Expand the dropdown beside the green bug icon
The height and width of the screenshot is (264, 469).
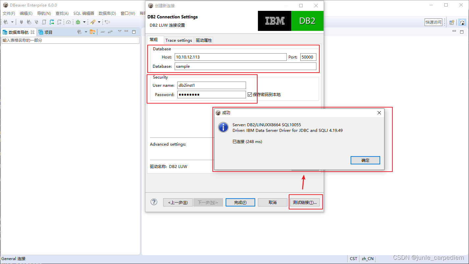(x=84, y=22)
